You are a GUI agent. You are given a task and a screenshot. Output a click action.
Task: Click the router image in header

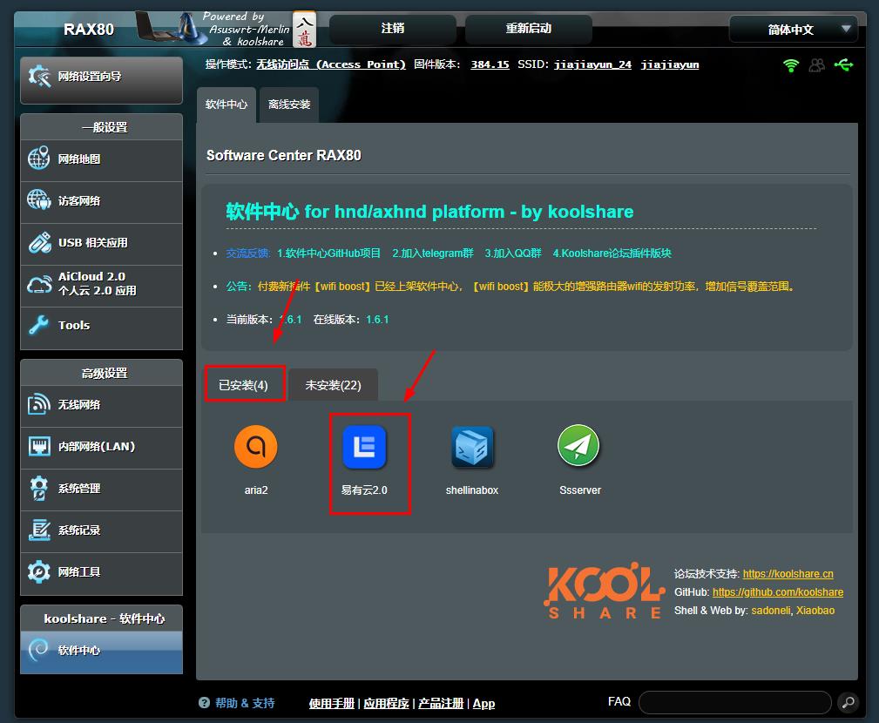171,28
